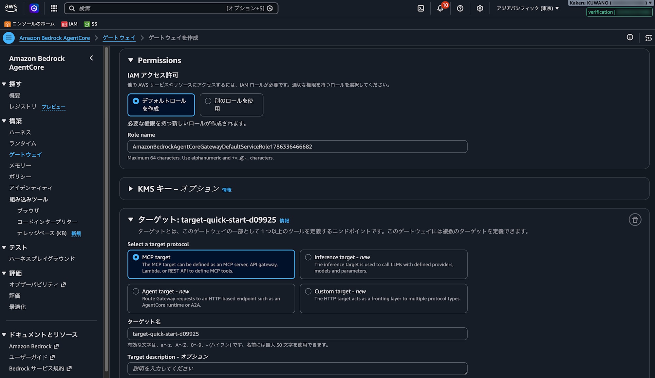Open the notifications bell
The image size is (655, 378).
click(x=440, y=8)
